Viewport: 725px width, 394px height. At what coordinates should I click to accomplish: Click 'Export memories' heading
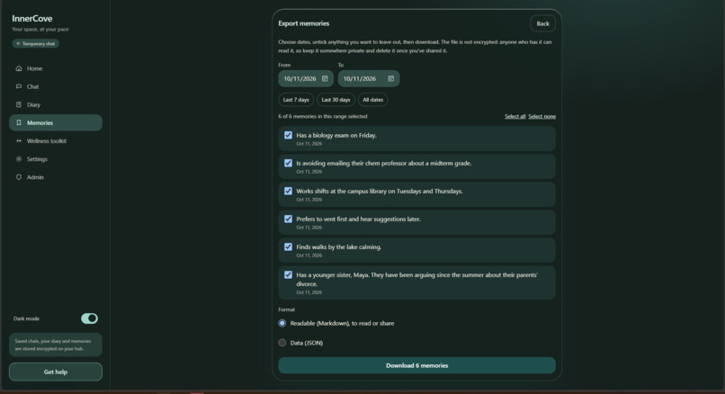(x=304, y=23)
